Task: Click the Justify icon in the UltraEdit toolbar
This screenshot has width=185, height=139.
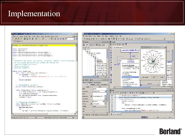Action: tap(63, 39)
